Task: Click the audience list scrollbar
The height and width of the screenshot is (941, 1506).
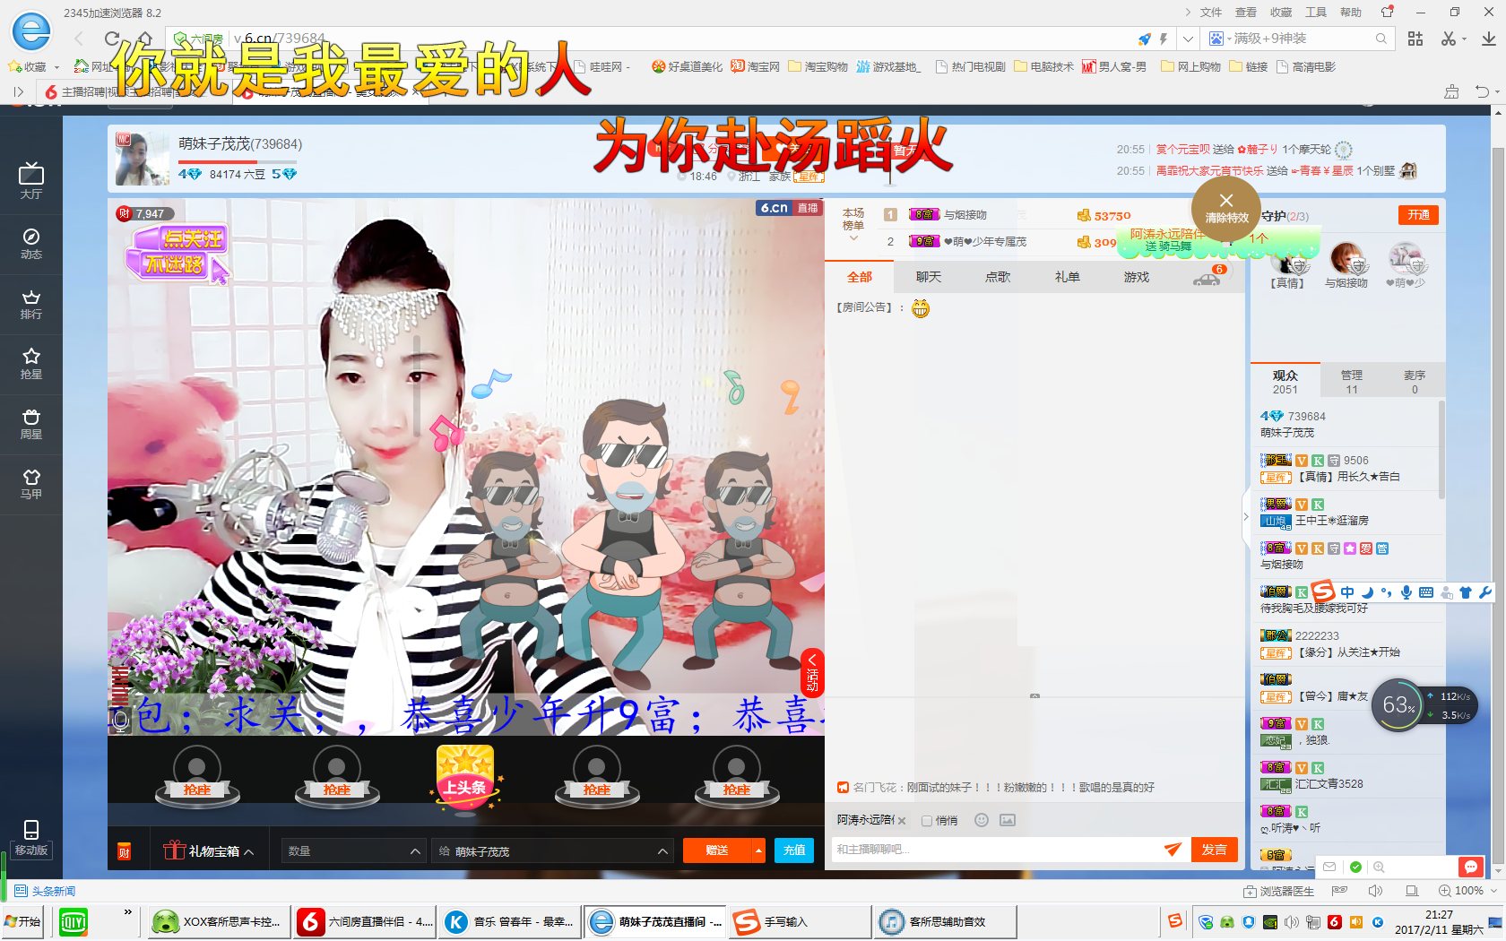Action: [x=1441, y=451]
